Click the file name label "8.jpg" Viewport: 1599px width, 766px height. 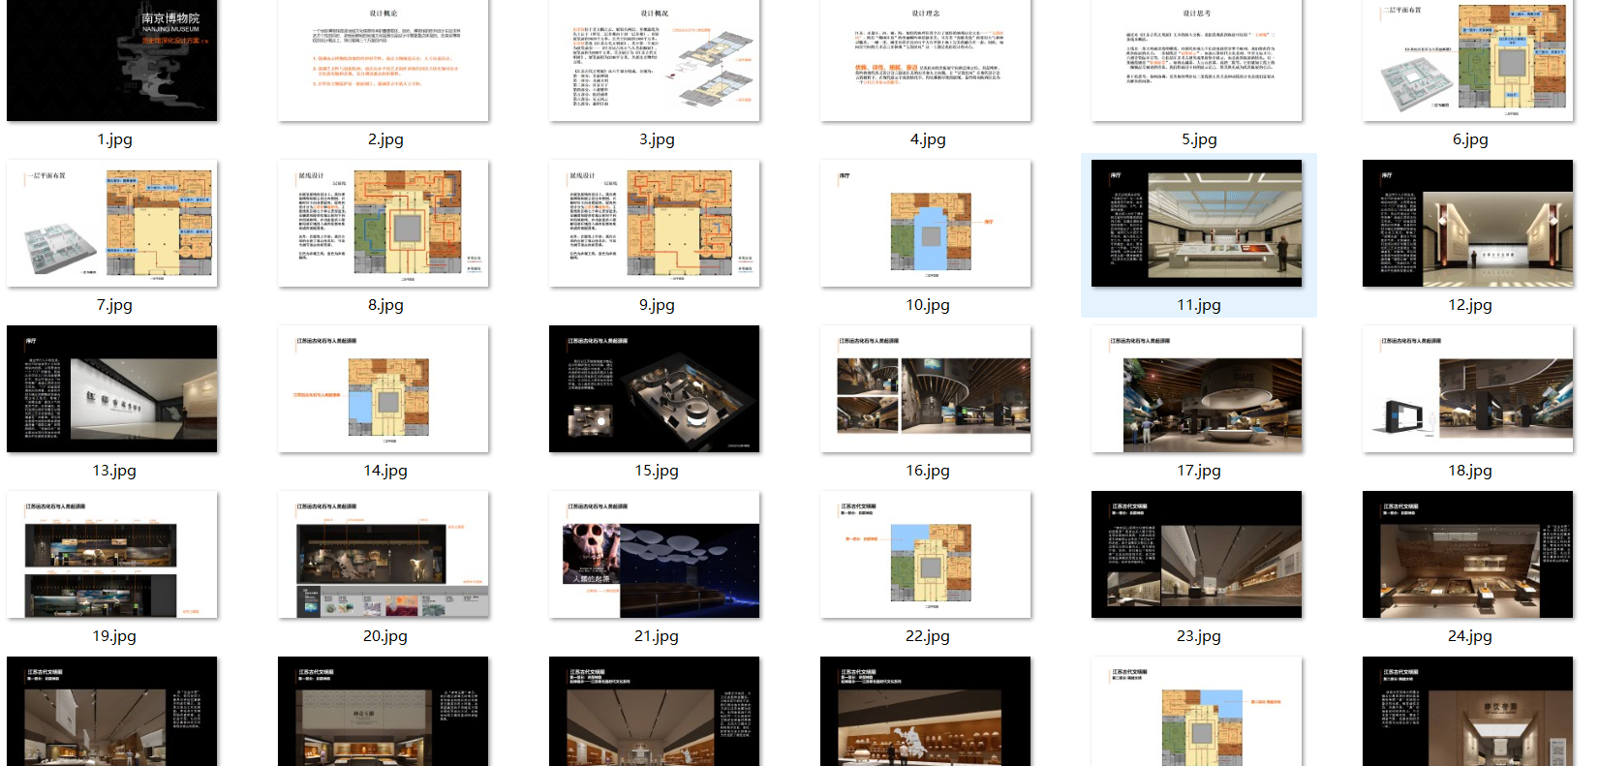[x=385, y=305]
